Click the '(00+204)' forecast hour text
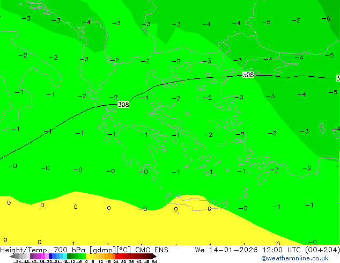The image size is (340, 263). pyautogui.click(x=322, y=250)
